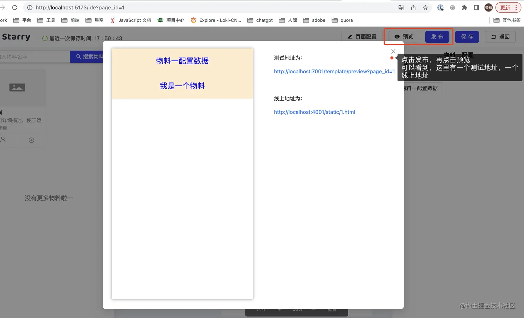Click the Starry logo
Screen dimensions: 524x318
(16, 37)
